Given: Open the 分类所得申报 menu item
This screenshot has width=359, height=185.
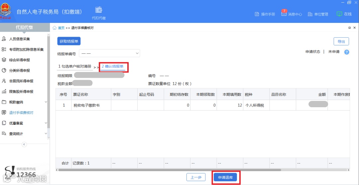Looking at the screenshot, I should [x=20, y=70].
